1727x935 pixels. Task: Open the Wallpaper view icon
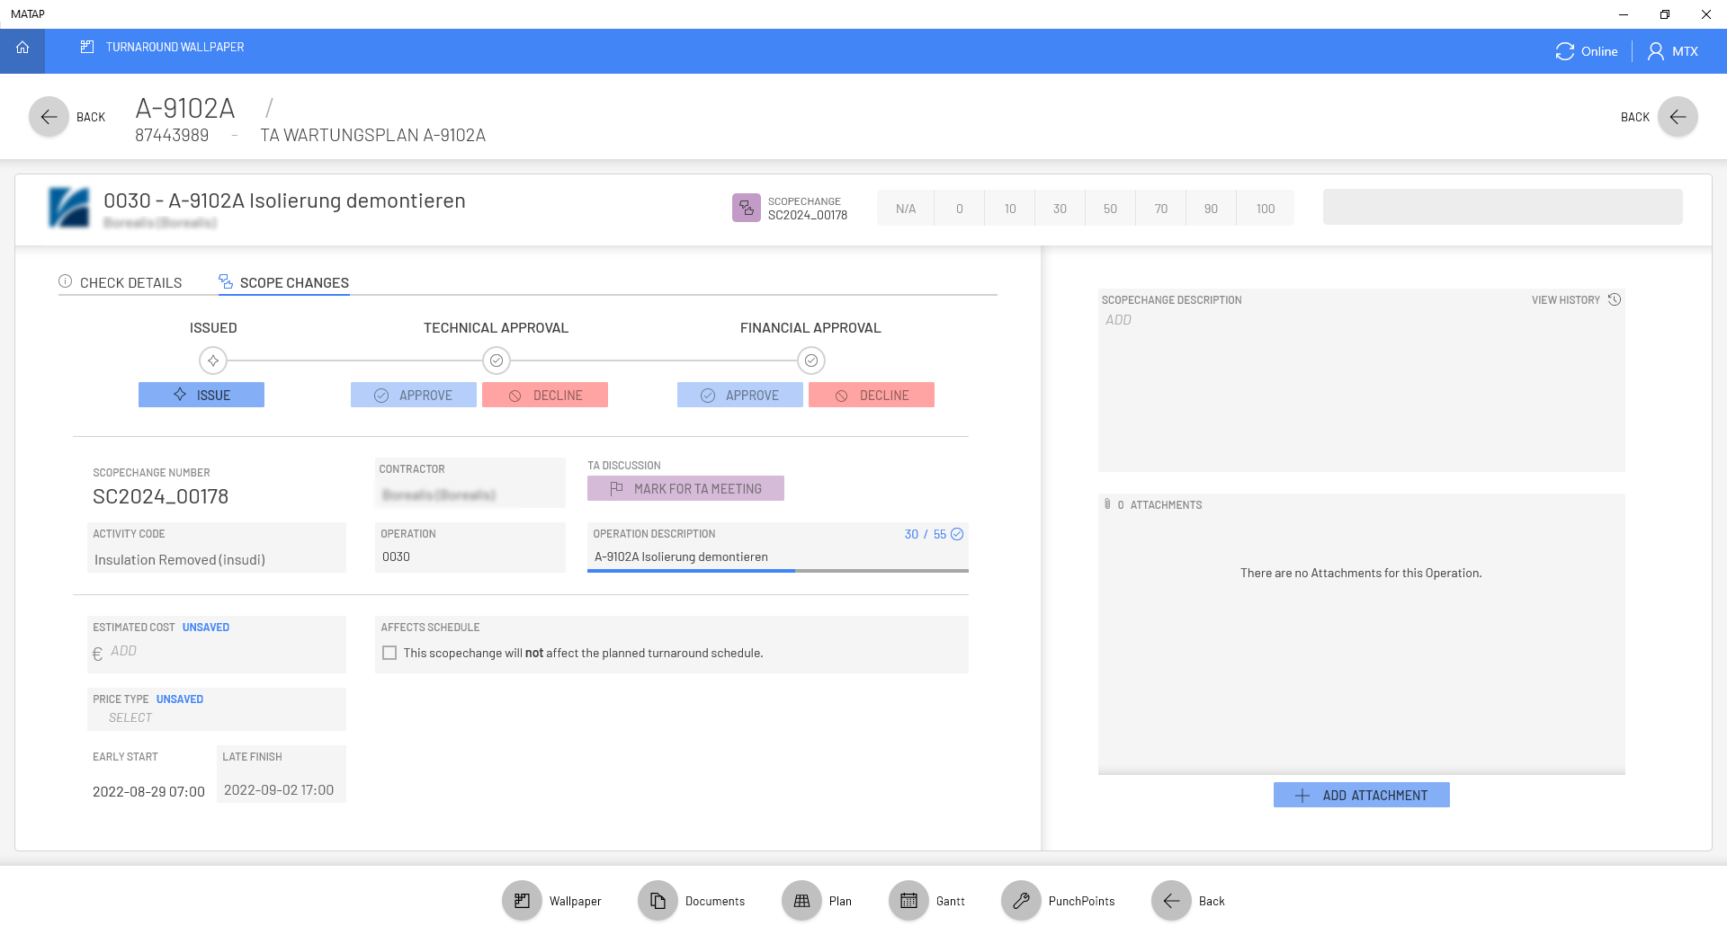[522, 901]
